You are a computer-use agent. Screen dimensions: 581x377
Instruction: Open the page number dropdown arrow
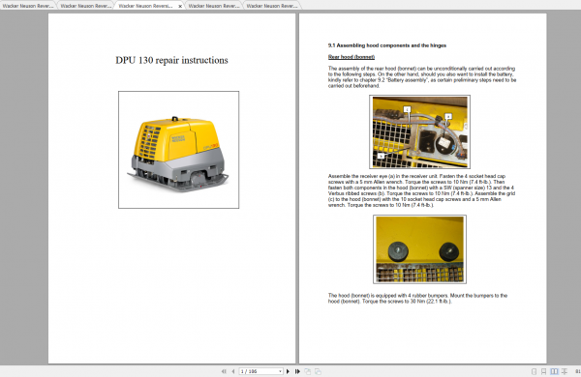pos(280,371)
